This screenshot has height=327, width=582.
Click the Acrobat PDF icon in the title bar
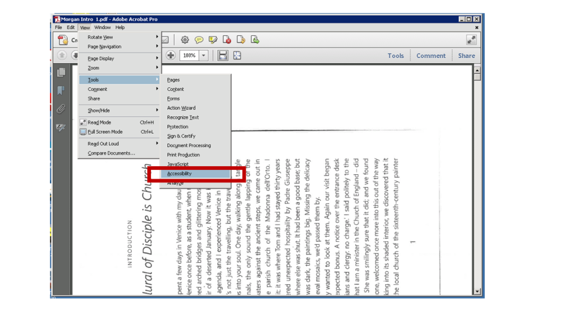pyautogui.click(x=57, y=19)
